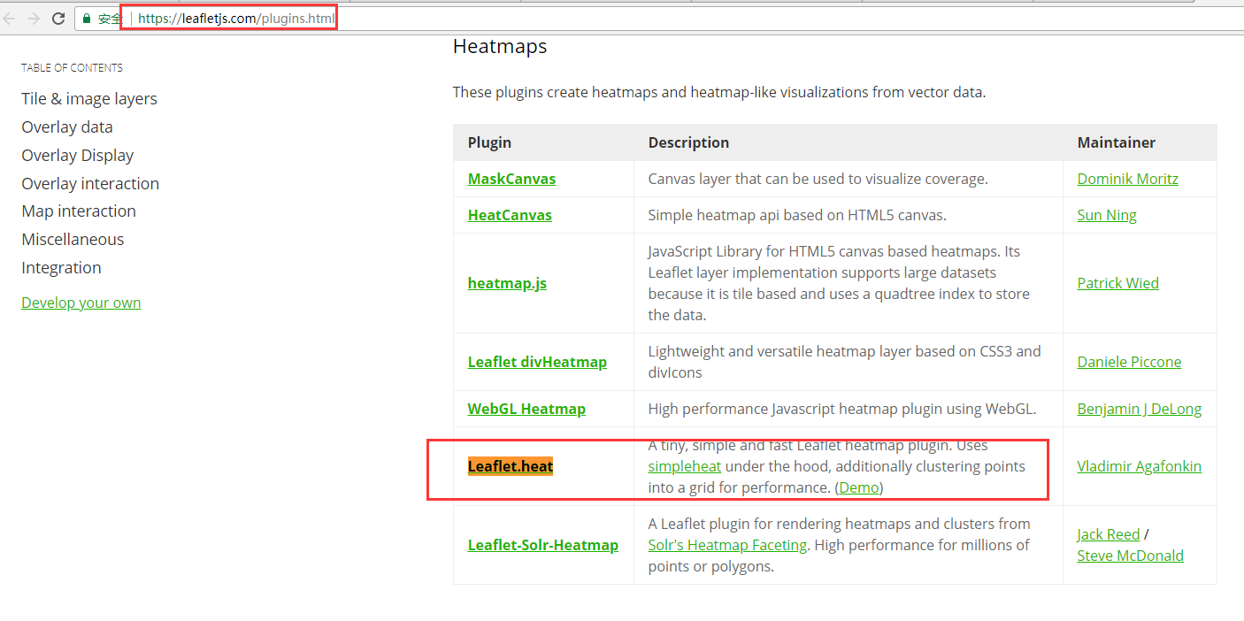
Task: Visit maintainer Patrick Wied's page
Action: 1118,283
